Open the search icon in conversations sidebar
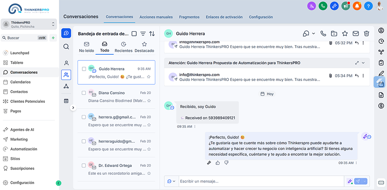The height and width of the screenshot is (190, 387). pyautogui.click(x=66, y=46)
